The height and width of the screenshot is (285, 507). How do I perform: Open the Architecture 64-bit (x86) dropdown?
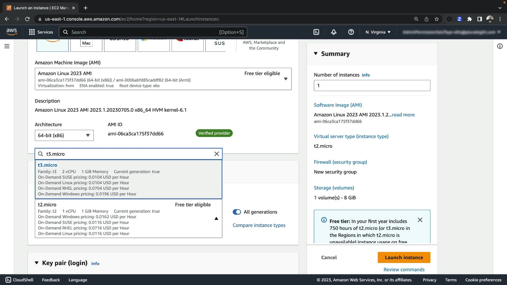(64, 135)
